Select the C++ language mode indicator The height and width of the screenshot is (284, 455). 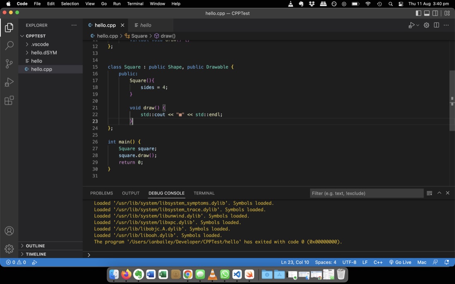(x=378, y=262)
